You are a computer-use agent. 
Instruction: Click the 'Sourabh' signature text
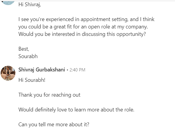point(28,56)
